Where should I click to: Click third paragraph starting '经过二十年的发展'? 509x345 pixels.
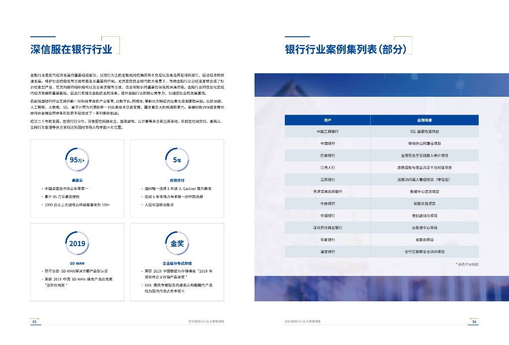pos(127,124)
